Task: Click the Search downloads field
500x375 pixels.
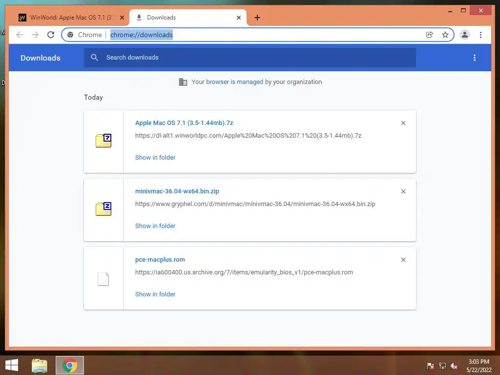Action: (250, 58)
